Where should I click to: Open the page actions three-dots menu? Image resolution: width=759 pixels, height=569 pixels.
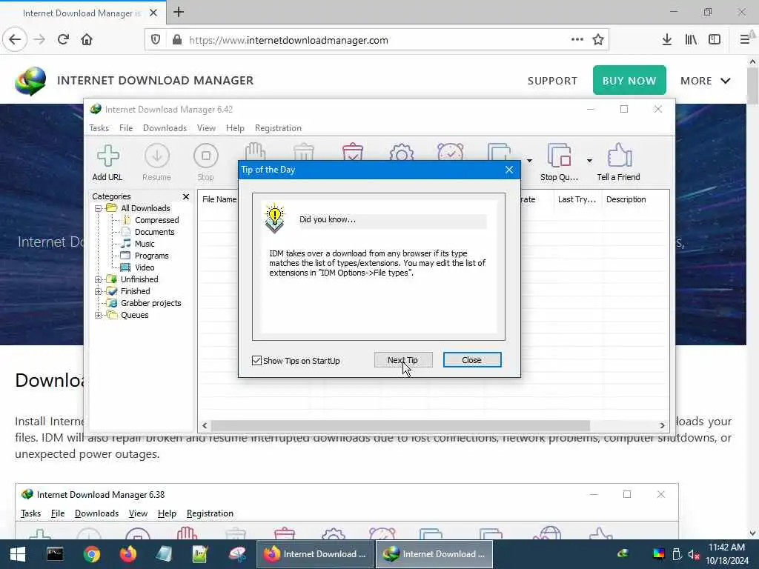(x=577, y=40)
